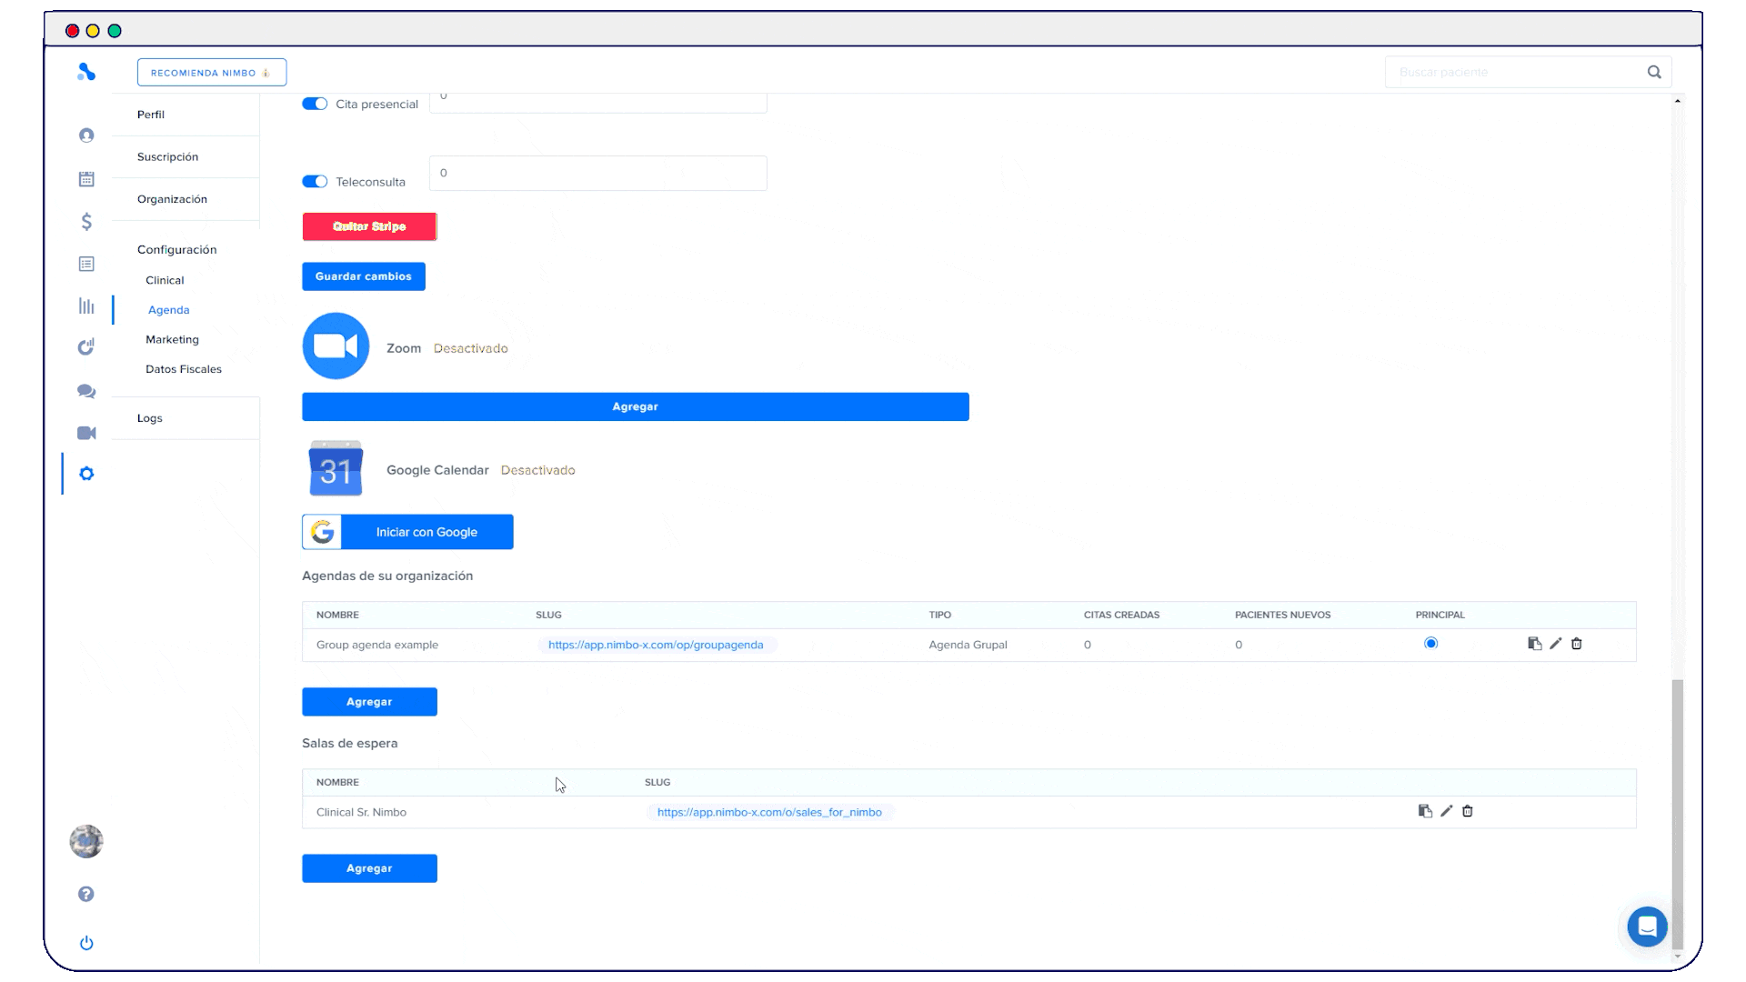Copy the Group agenda example link
The width and height of the screenshot is (1746, 982).
point(1534,644)
